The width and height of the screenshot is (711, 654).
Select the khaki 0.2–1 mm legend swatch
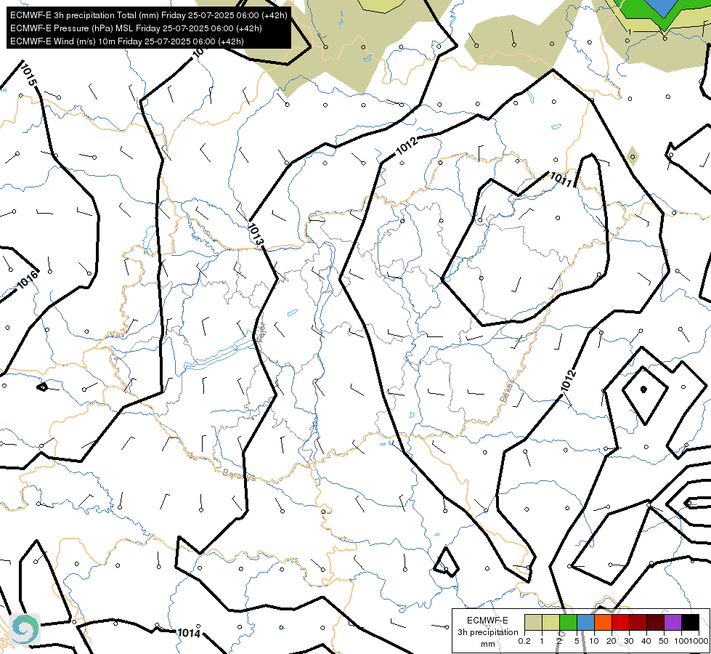pos(533,622)
